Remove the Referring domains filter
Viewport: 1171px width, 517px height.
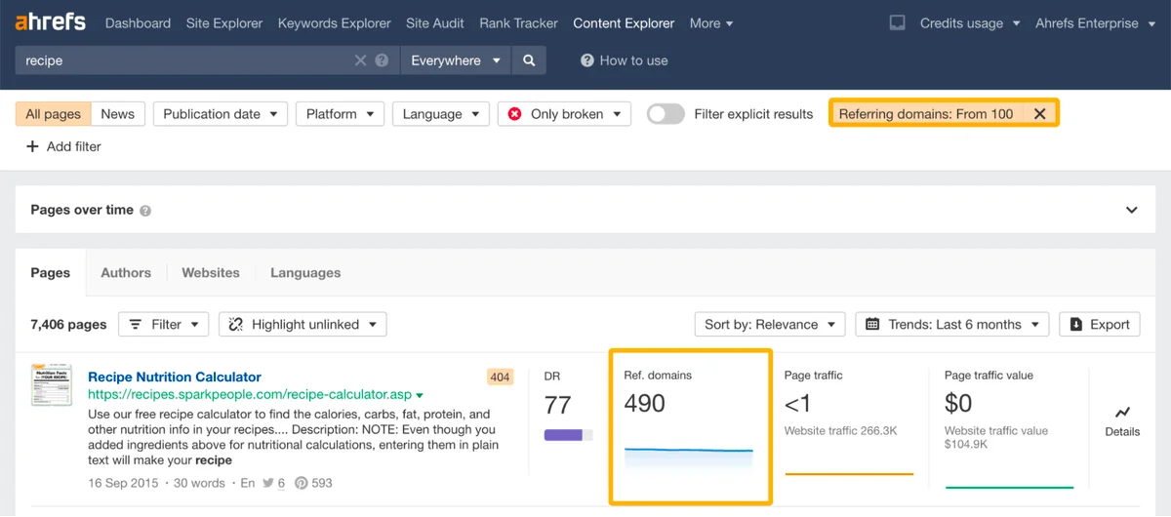point(1039,114)
